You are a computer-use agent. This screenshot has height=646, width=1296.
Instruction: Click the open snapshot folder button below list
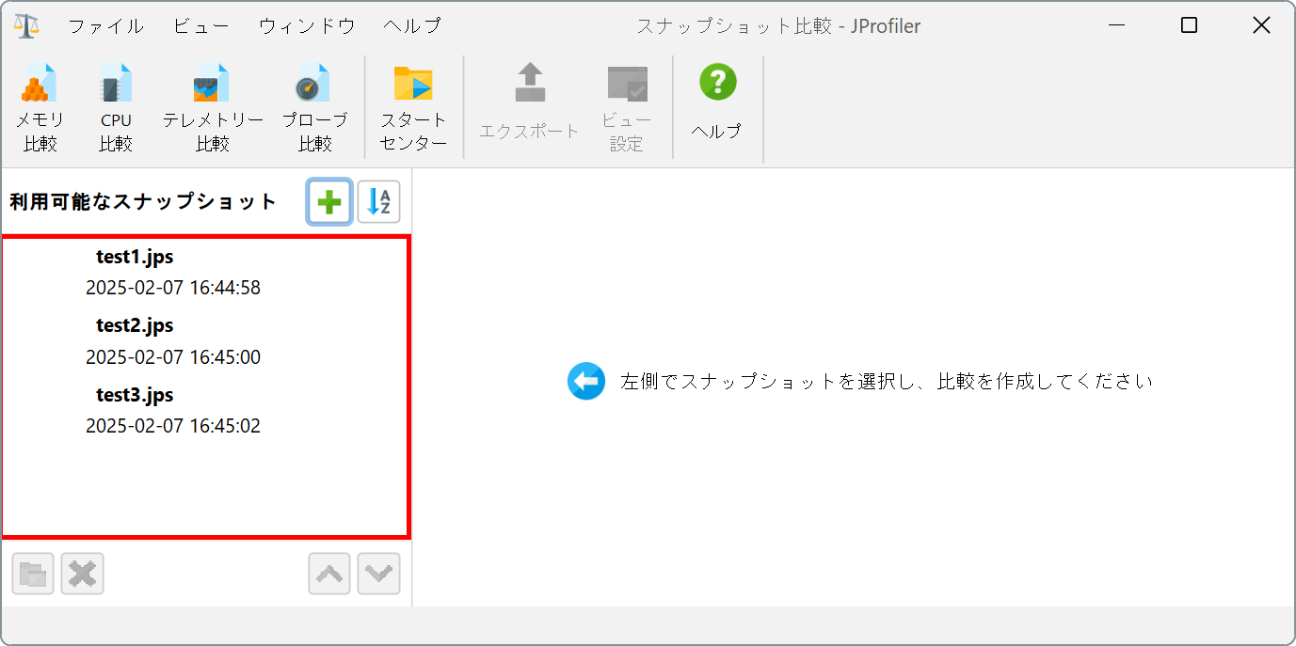click(33, 574)
